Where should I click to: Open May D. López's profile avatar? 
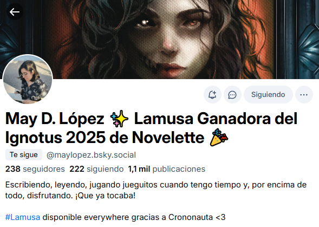pos(28,79)
